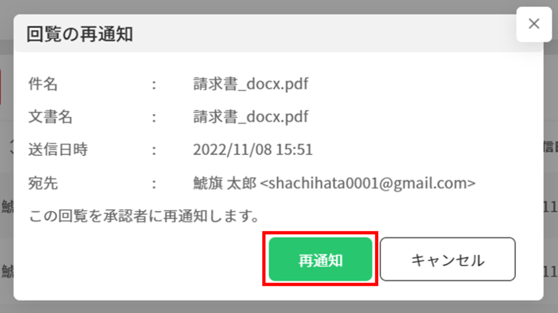Click the 請求書_docx.pdf value beside 件名
This screenshot has width=558, height=313.
pos(251,84)
